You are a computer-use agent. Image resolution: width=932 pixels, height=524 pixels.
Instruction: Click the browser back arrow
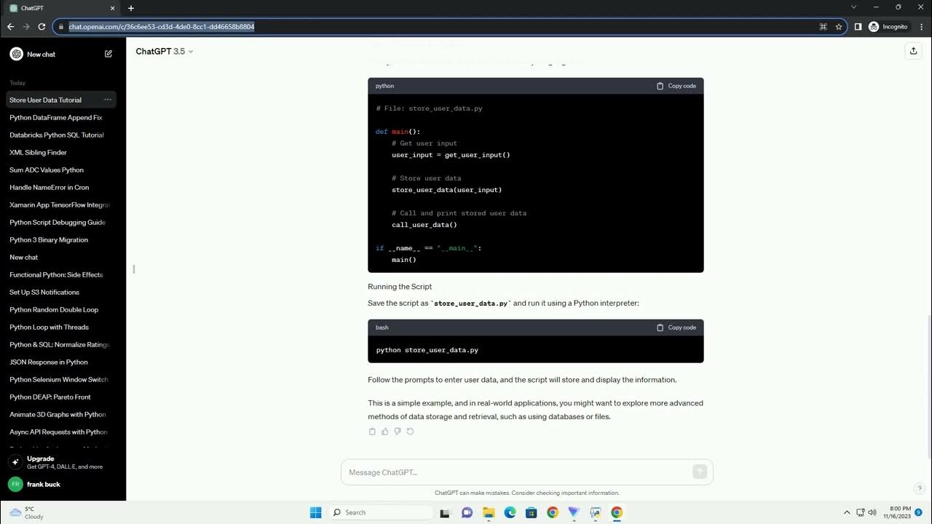(10, 26)
